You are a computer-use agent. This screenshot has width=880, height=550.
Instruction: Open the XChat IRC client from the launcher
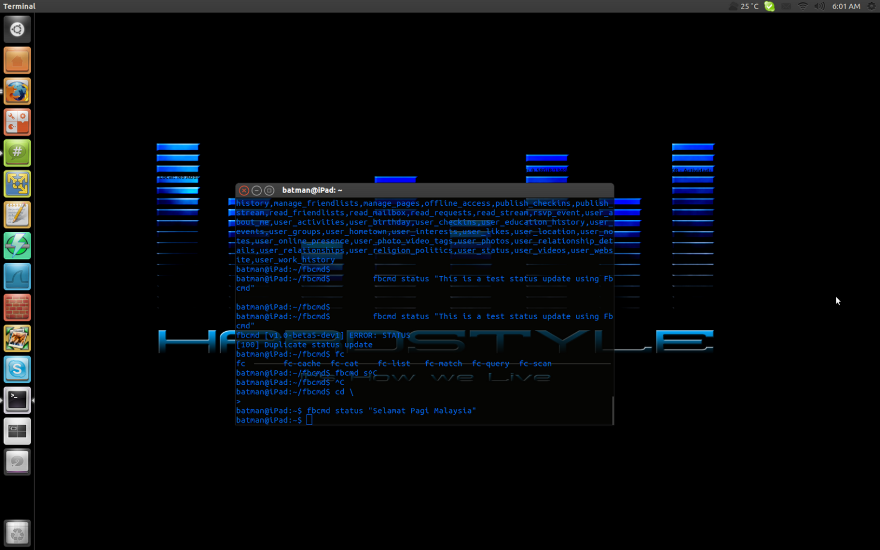click(17, 152)
